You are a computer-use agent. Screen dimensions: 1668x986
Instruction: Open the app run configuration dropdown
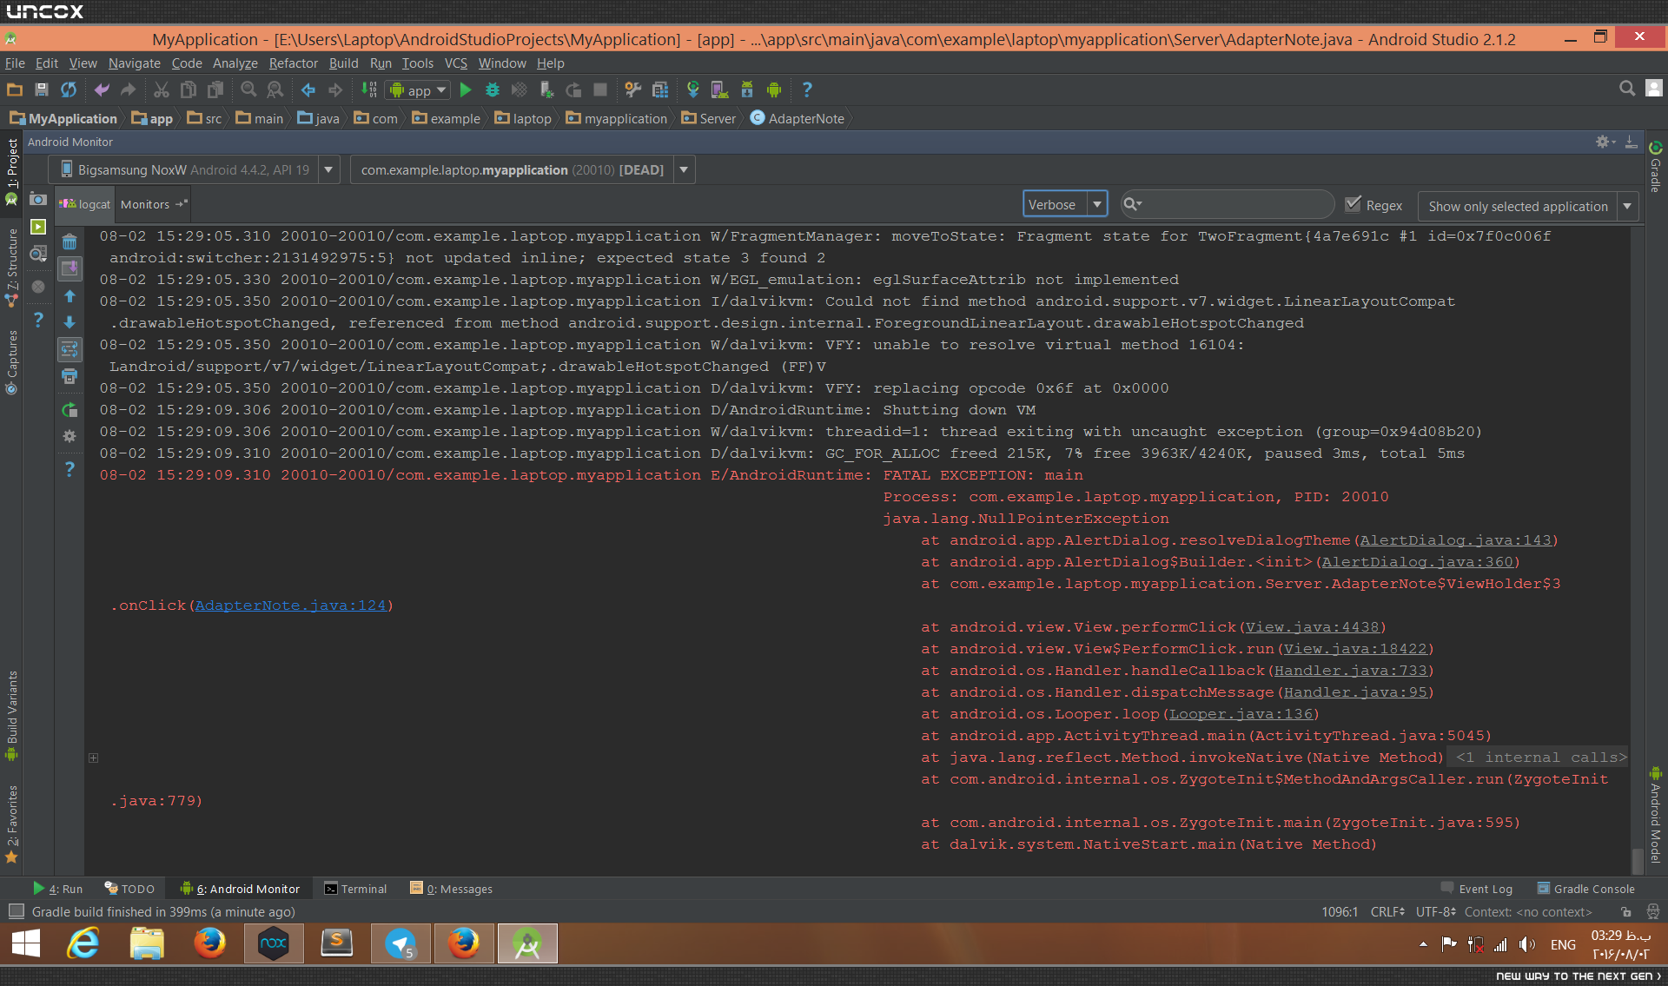click(x=418, y=89)
